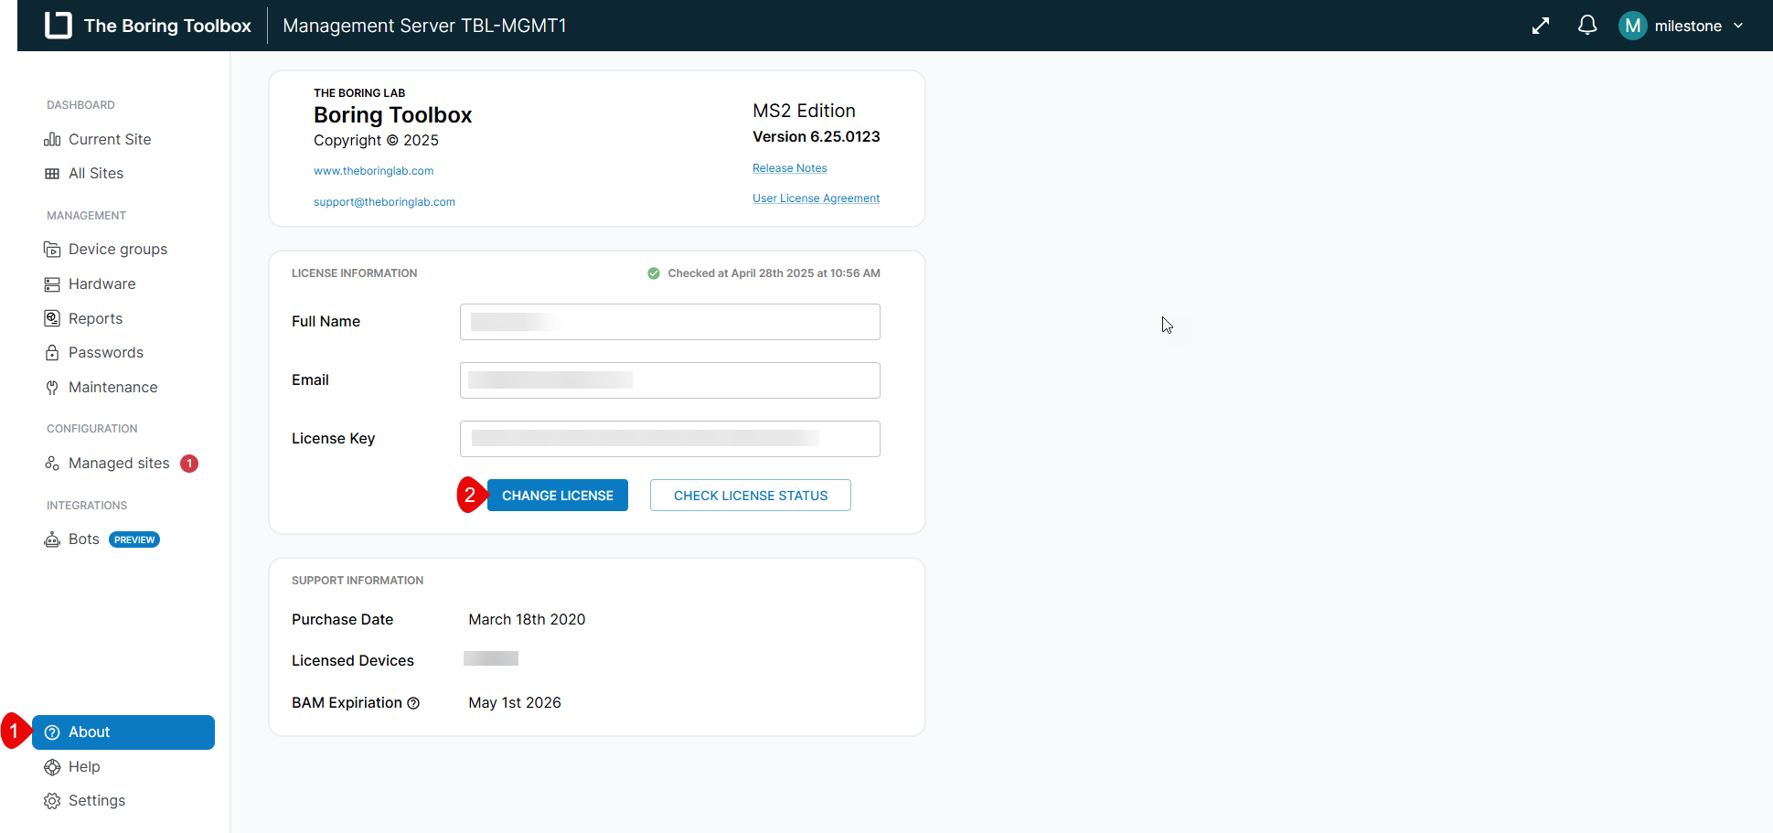1773x833 pixels.
Task: Click the fullscreen expand arrows icon
Action: [1541, 26]
